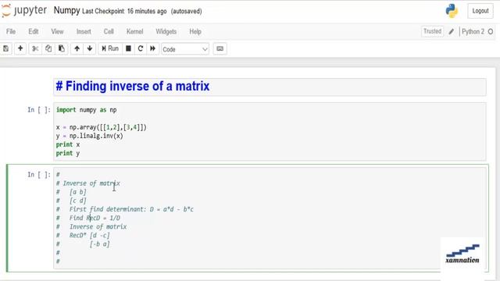Open the Edit menu
The image size is (500, 281).
coord(33,31)
